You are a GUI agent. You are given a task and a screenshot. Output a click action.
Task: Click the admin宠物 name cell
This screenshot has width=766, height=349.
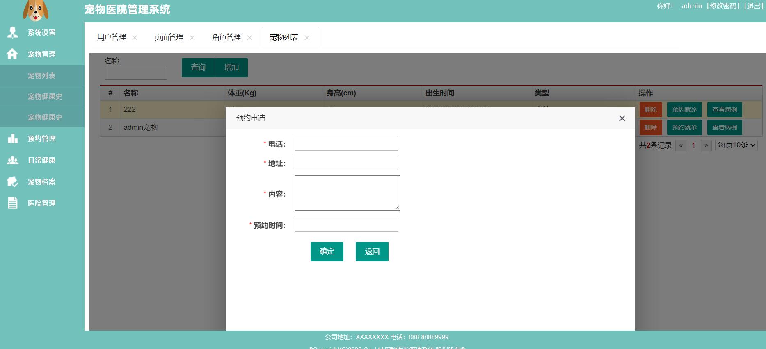tap(141, 127)
